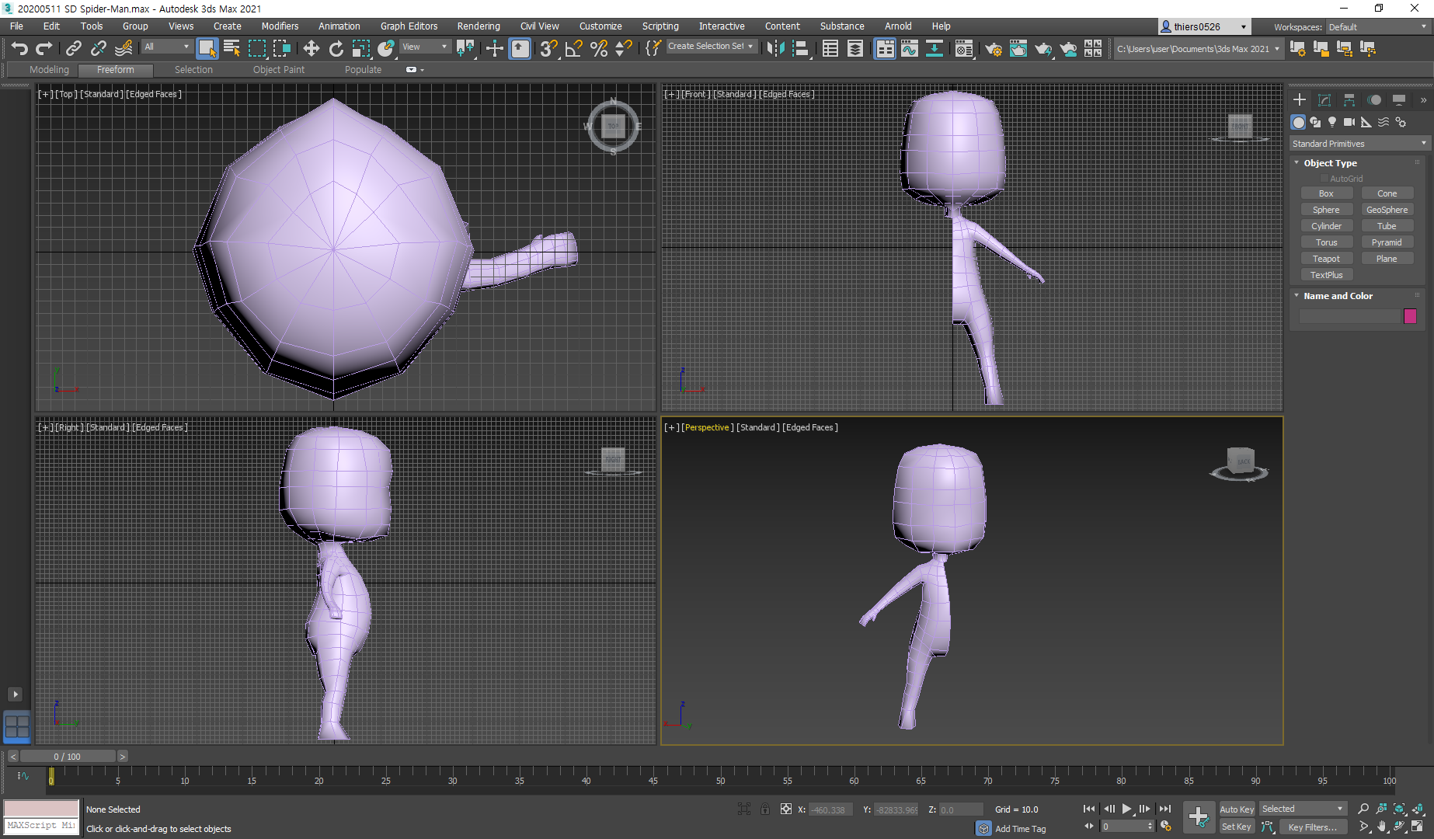Click the GeoSphere button
1434x839 pixels.
1387,210
